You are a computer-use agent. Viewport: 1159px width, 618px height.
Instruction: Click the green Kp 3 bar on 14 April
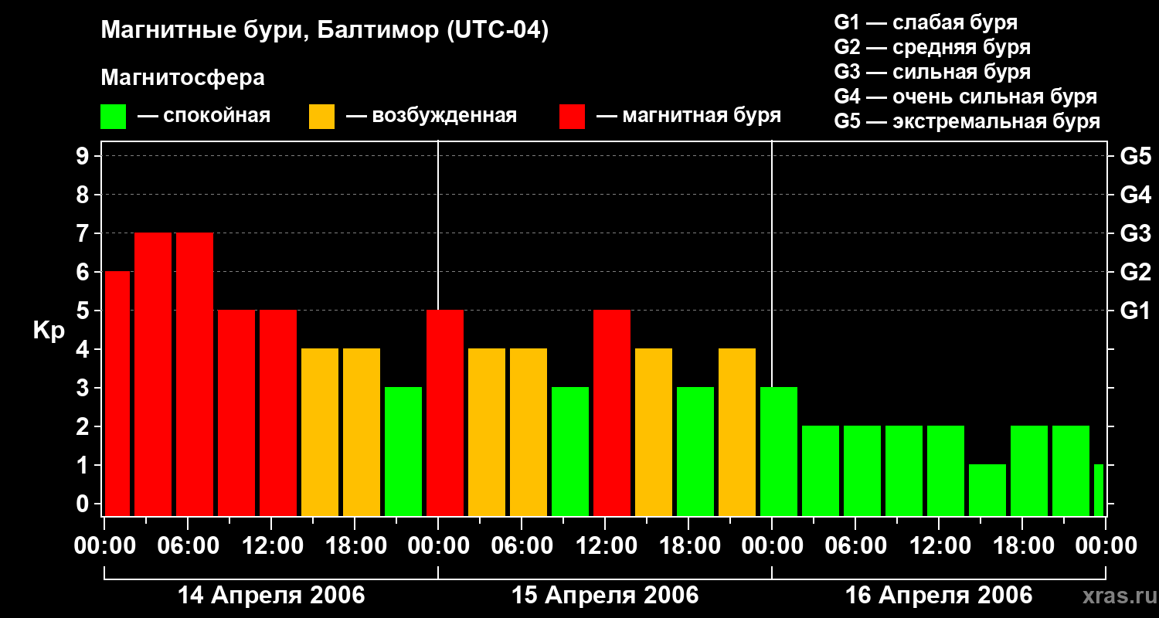[403, 452]
